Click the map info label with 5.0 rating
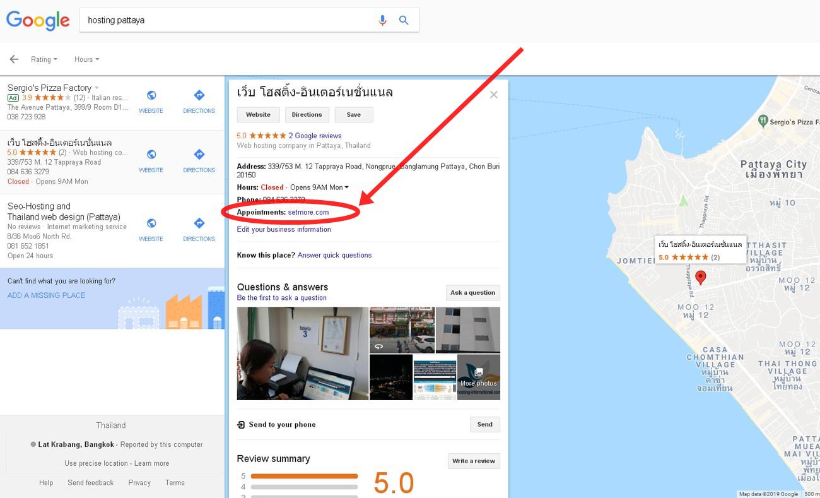Image resolution: width=820 pixels, height=498 pixels. 700,250
